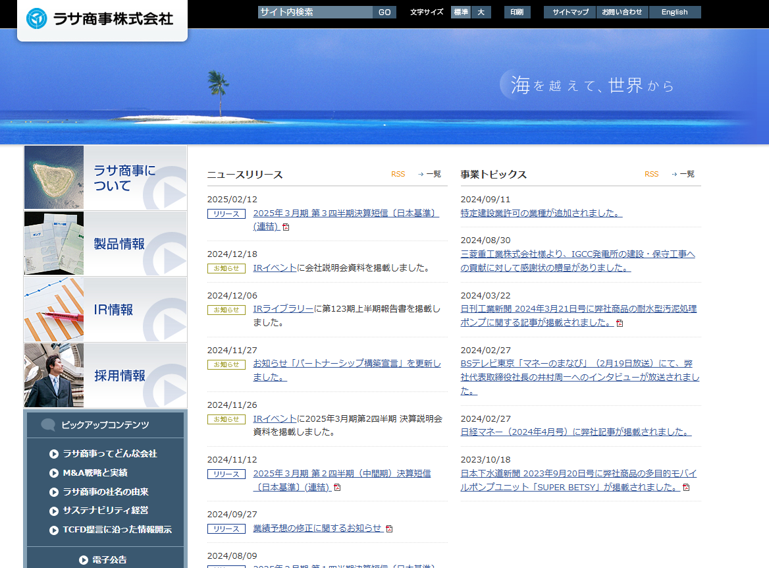The image size is (769, 568).
Task: Click the 印刷 print button
Action: pyautogui.click(x=517, y=13)
